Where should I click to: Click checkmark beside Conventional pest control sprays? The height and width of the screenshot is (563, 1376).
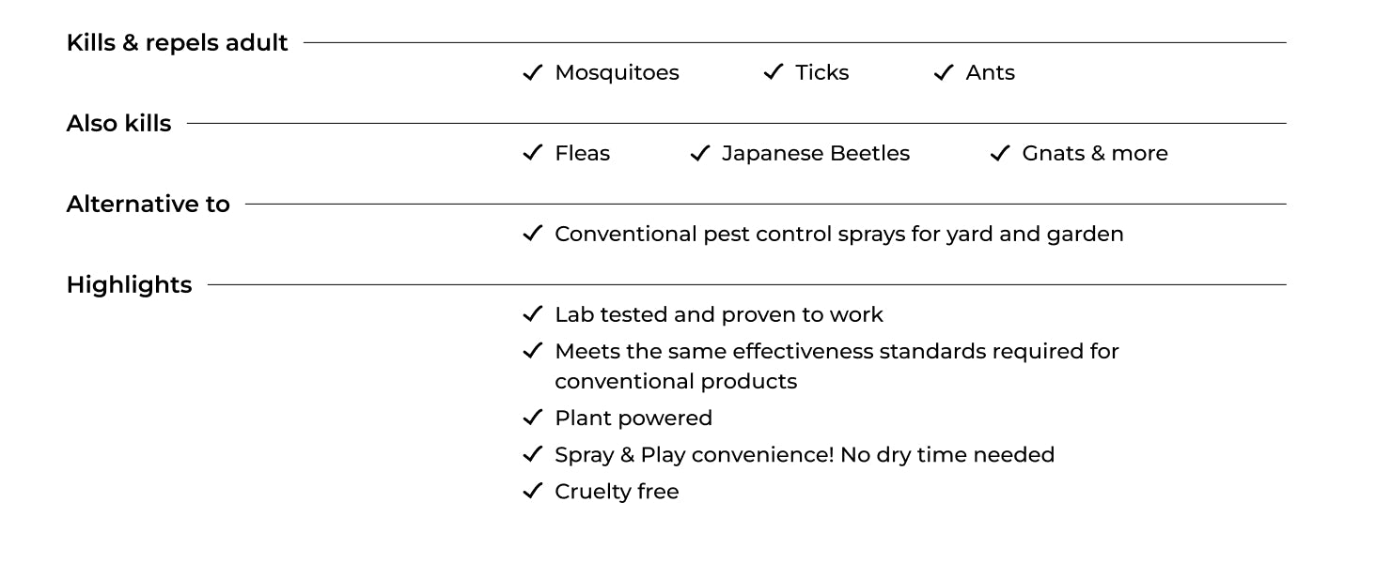532,234
